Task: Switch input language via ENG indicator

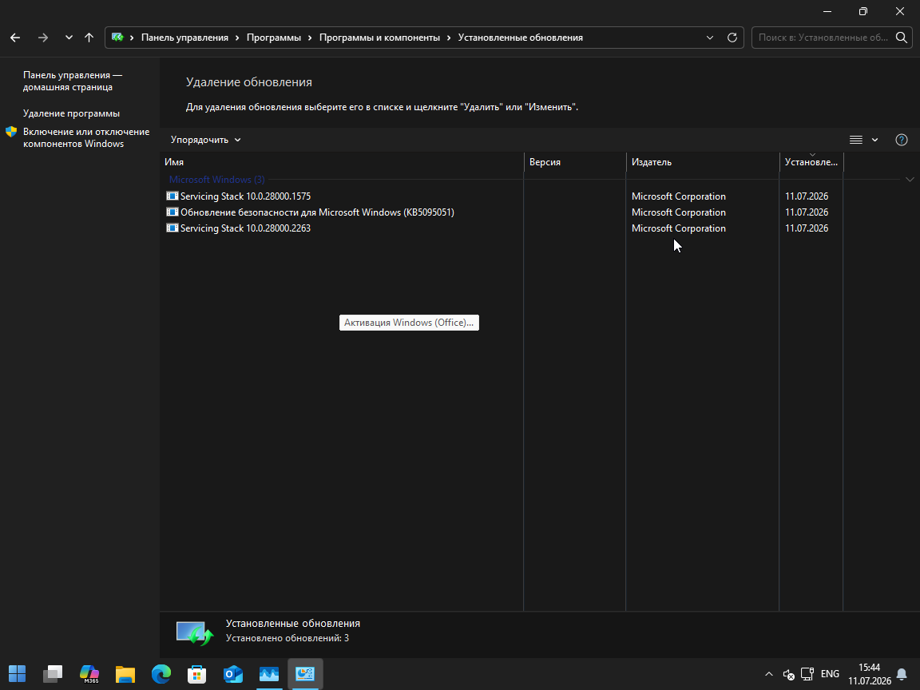Action: [x=830, y=674]
